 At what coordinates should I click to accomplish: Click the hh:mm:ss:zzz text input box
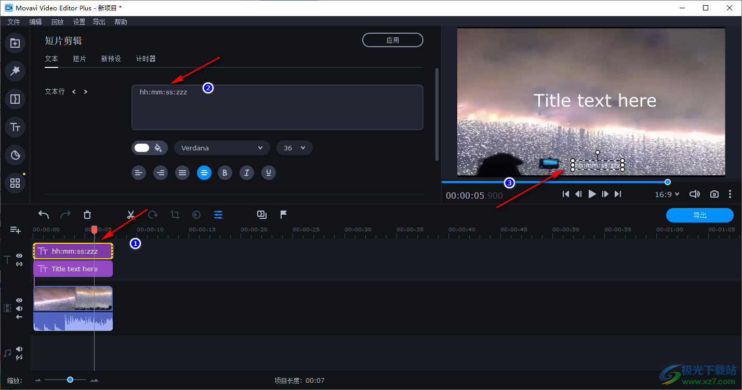[x=277, y=107]
